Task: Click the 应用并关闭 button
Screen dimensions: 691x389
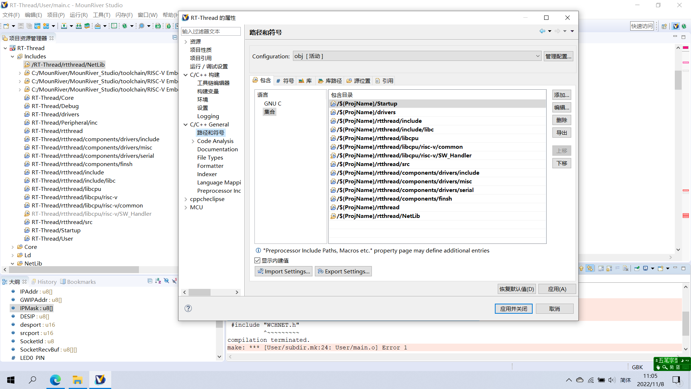Action: tap(513, 309)
